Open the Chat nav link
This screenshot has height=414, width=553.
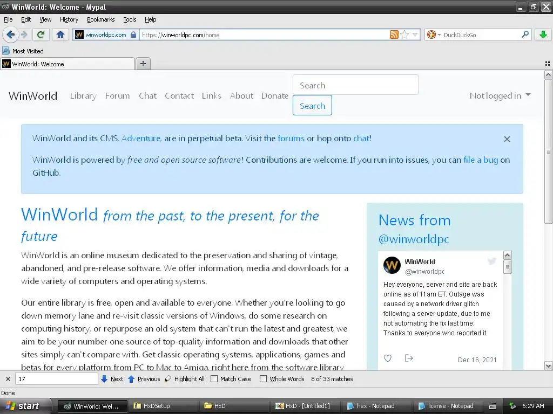(x=148, y=96)
